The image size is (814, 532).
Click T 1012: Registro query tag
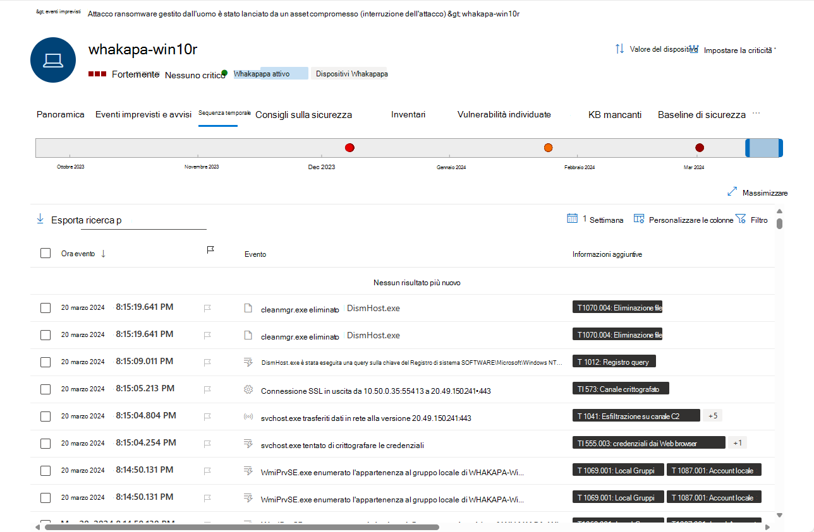point(614,362)
